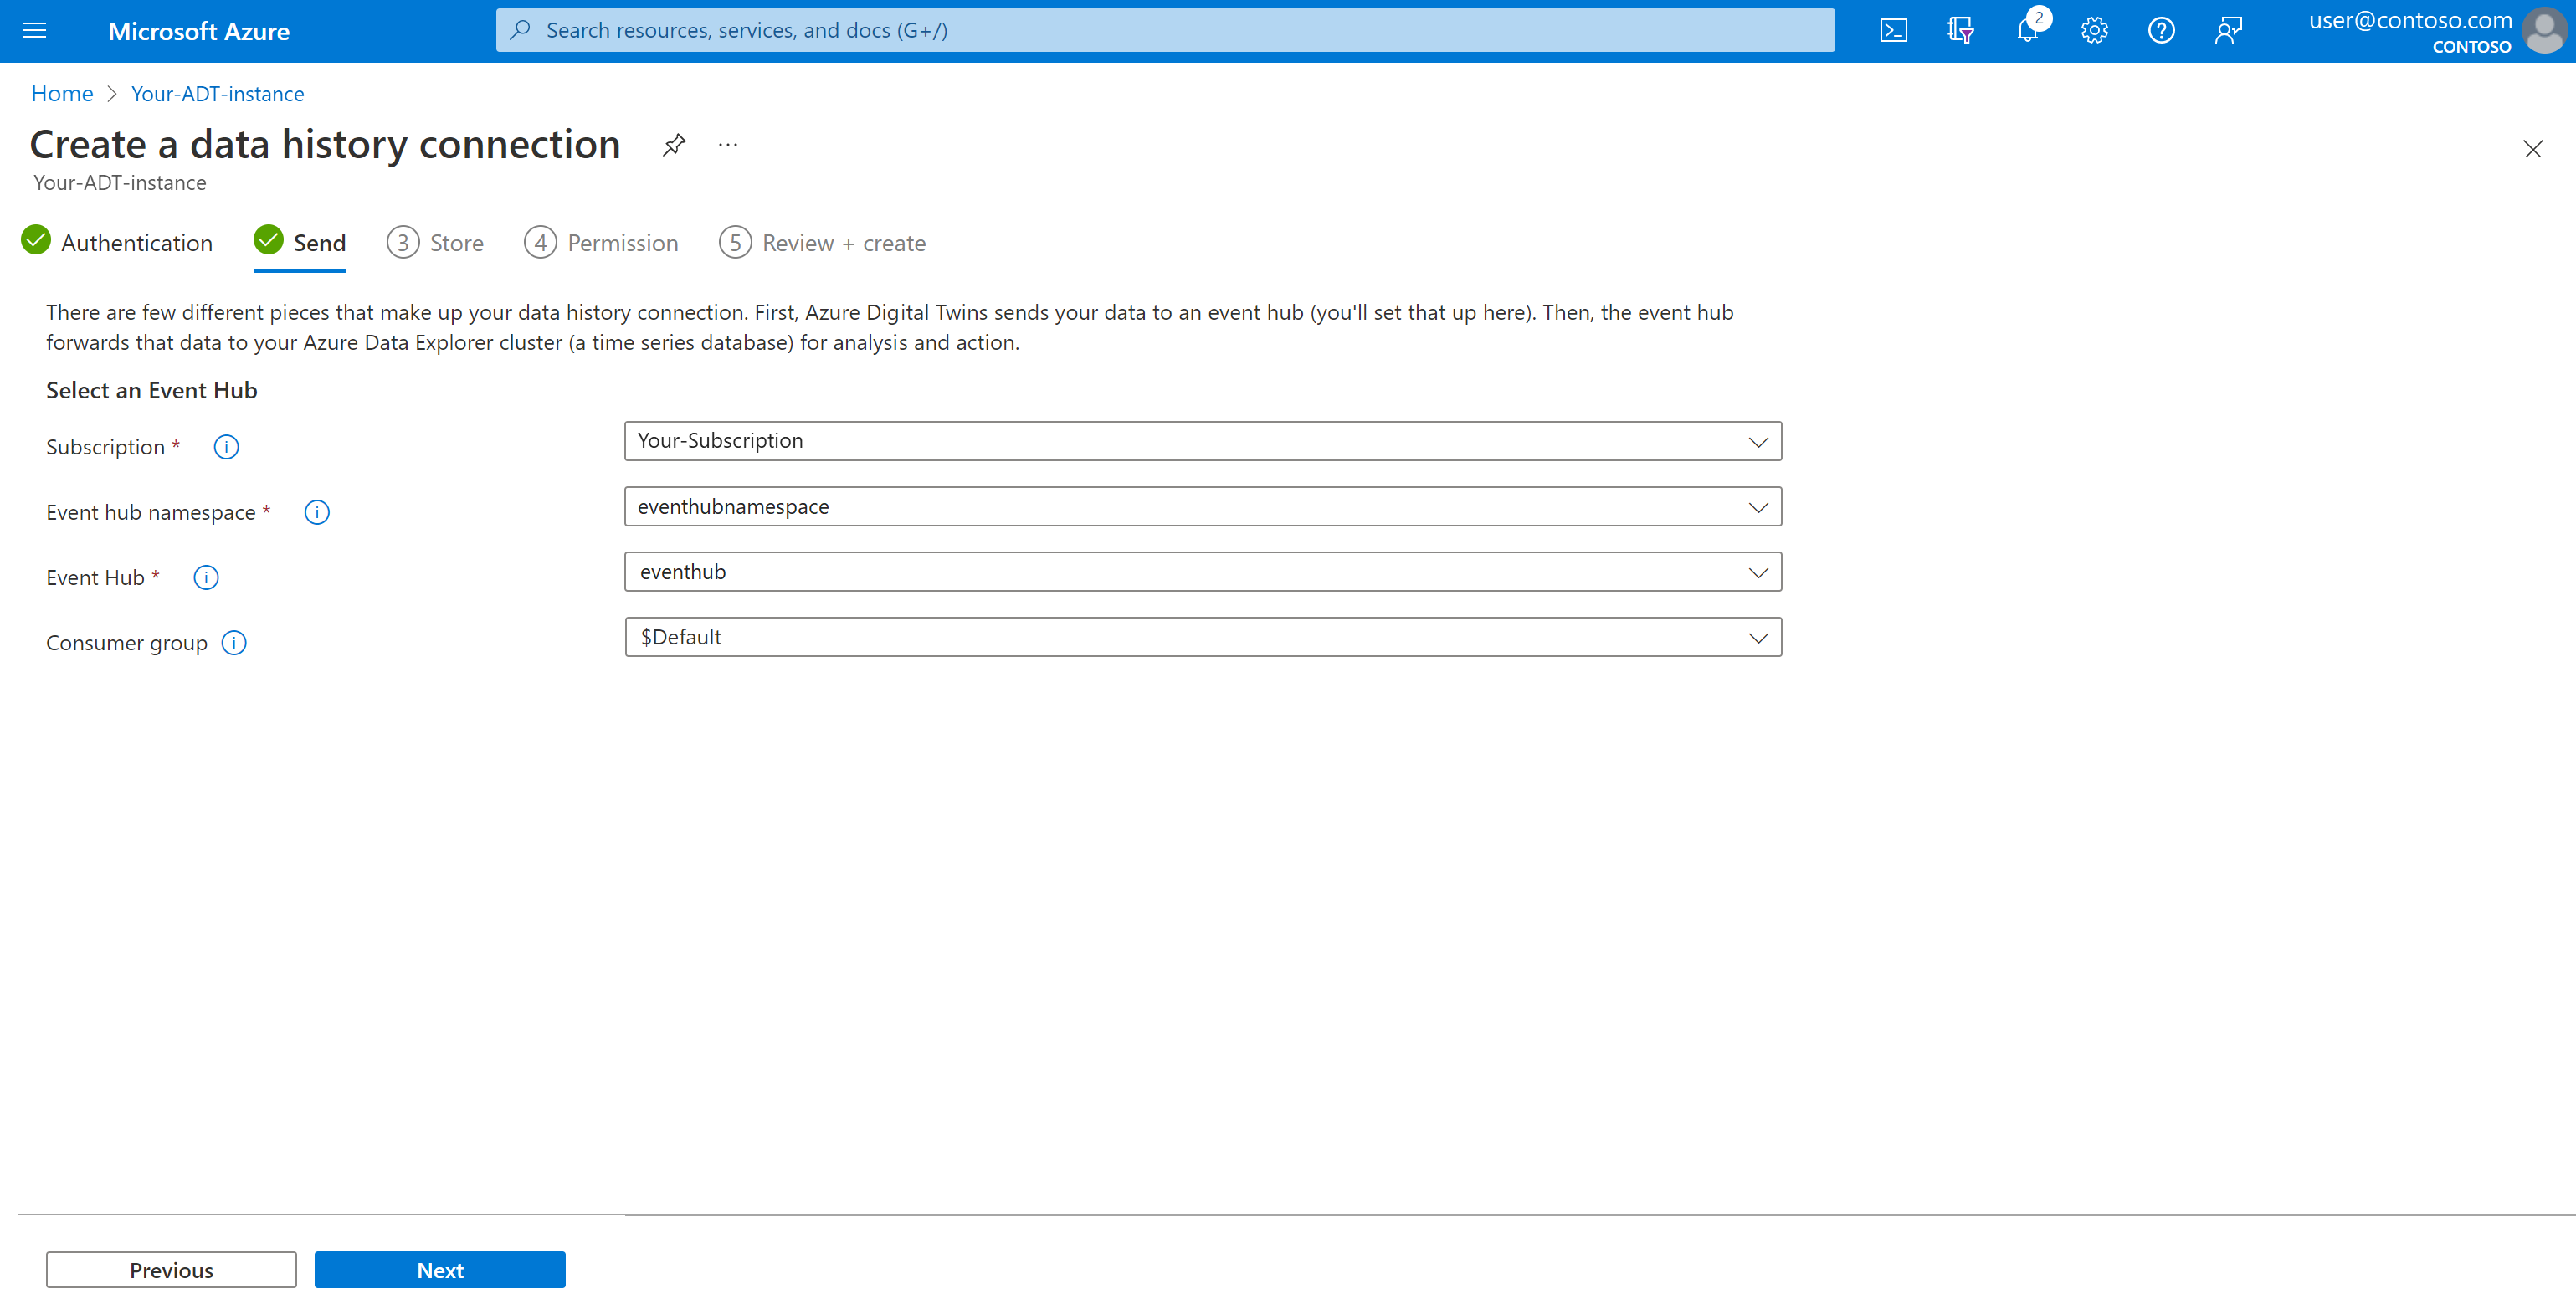The image size is (2576, 1309).
Task: Show info tooltip for Consumer group
Action: [234, 643]
